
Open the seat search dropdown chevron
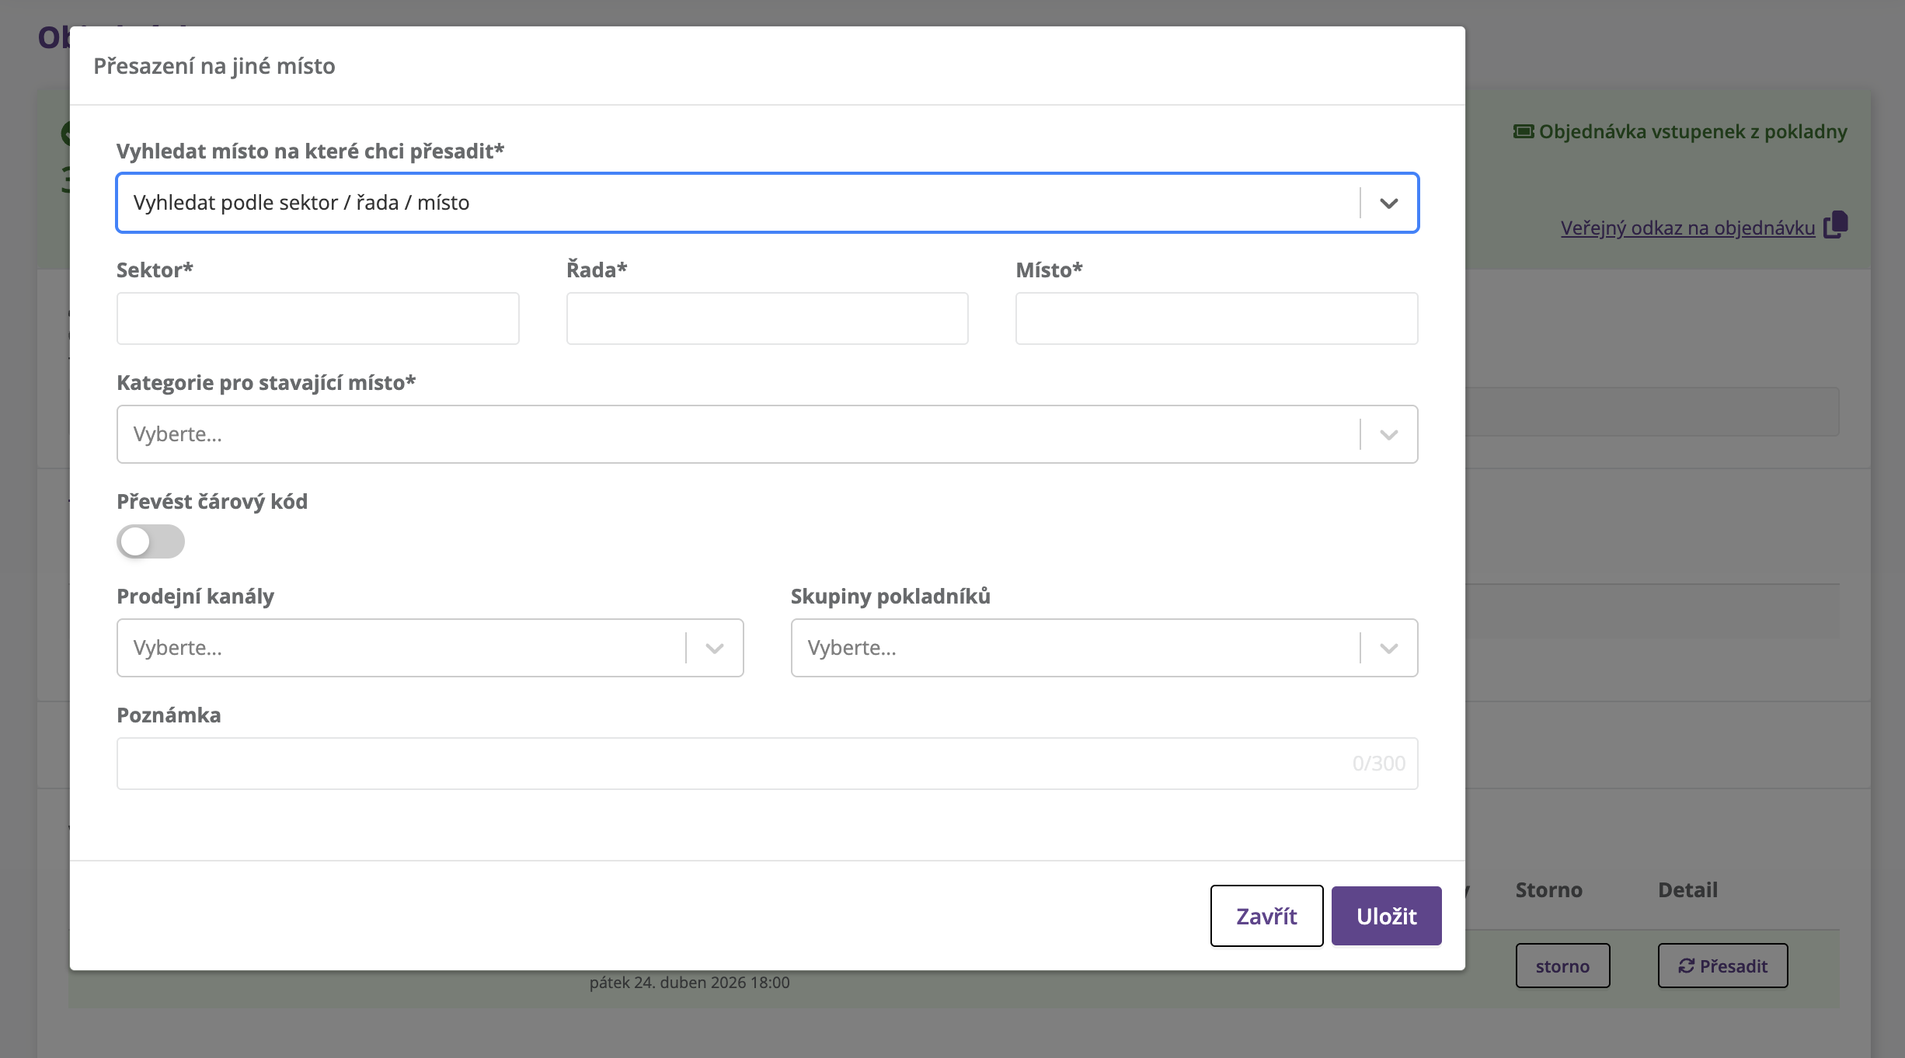point(1388,203)
